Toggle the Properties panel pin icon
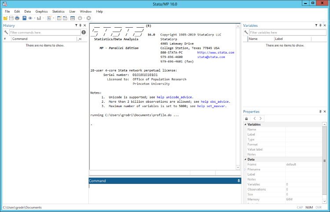330x212 pixels. click(320, 111)
